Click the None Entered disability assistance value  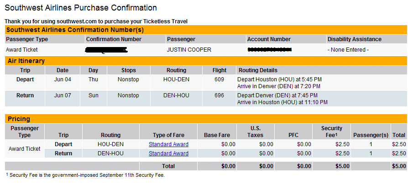pos(348,50)
